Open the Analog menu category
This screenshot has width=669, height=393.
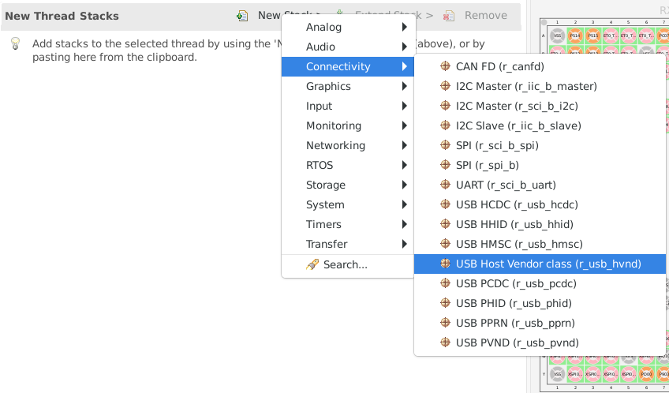point(348,27)
